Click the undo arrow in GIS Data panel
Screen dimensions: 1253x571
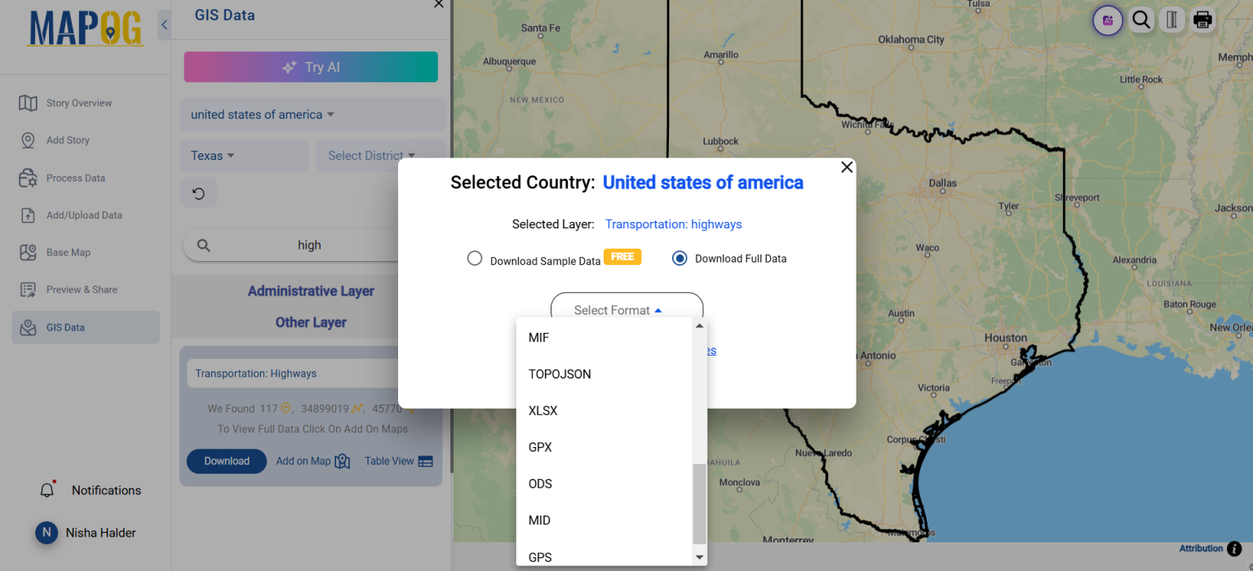click(x=198, y=193)
